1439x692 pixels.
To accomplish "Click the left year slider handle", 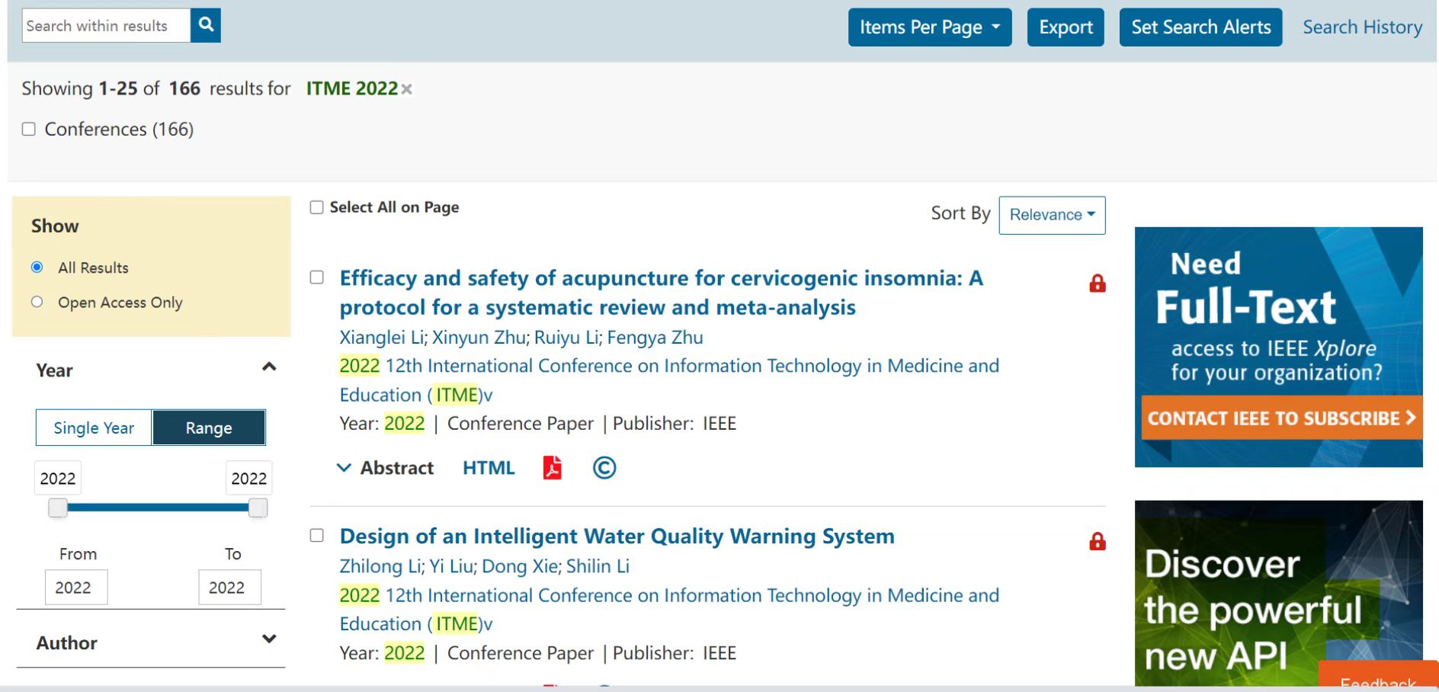I will pyautogui.click(x=58, y=508).
